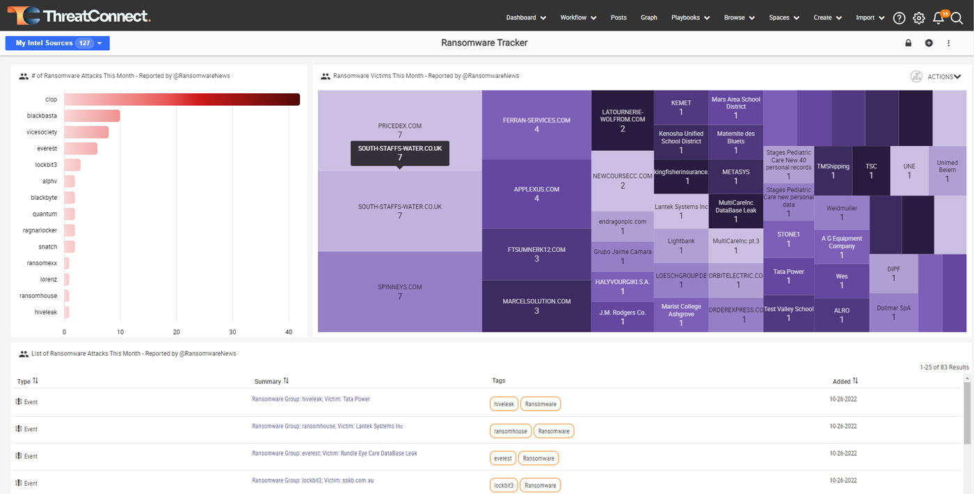The image size is (974, 494).
Task: Click the KEMET treemap cell
Action: click(681, 107)
